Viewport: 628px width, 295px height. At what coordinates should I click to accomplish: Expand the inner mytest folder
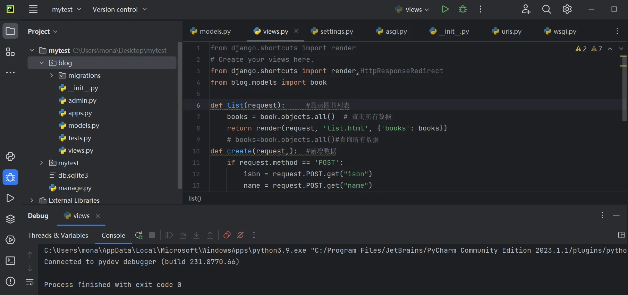click(42, 163)
